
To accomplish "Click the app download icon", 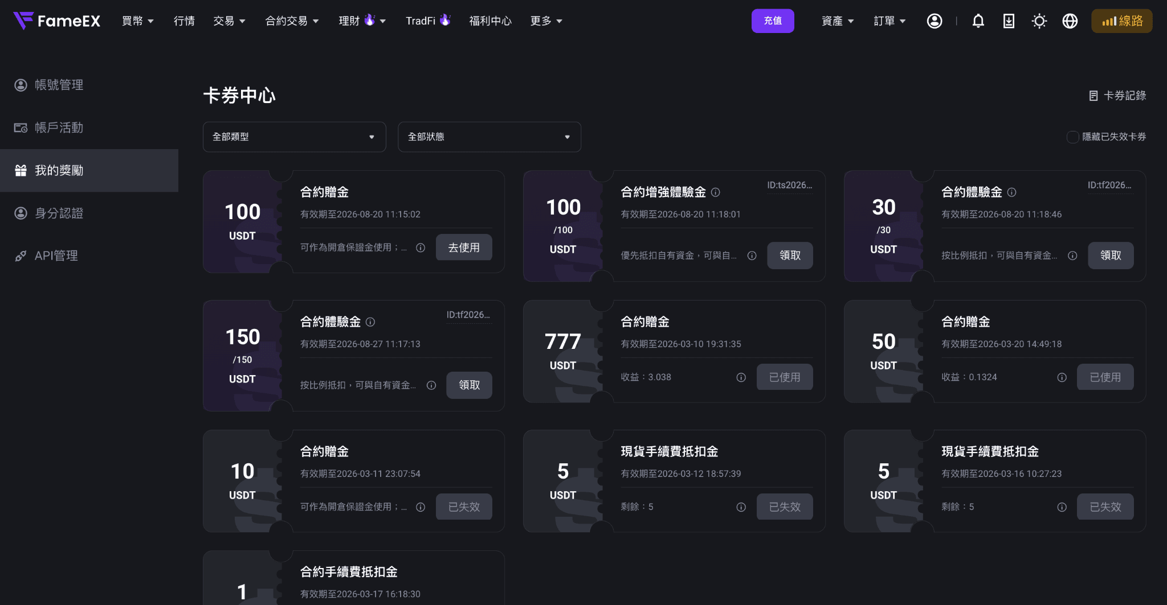I will click(1009, 21).
